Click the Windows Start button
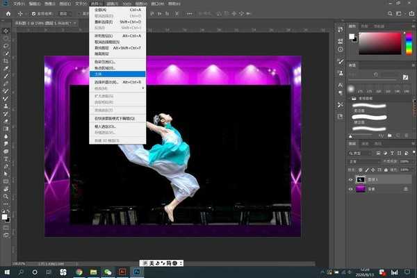 tap(6, 272)
